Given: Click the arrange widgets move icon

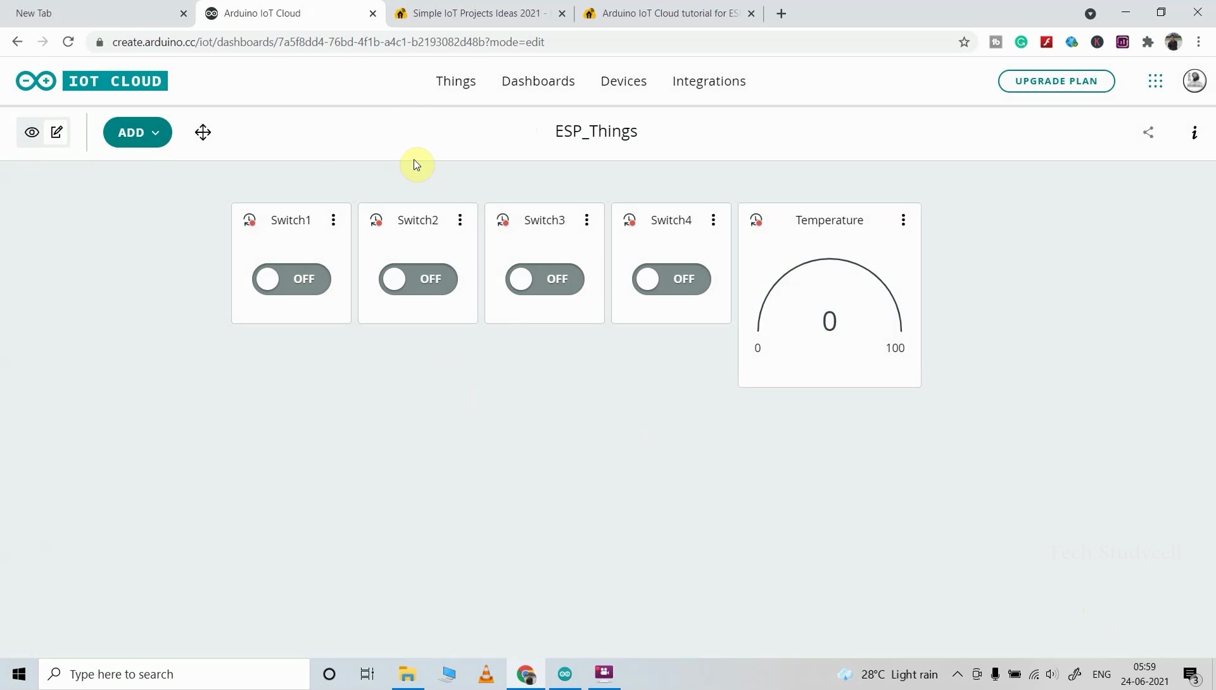Looking at the screenshot, I should [203, 132].
